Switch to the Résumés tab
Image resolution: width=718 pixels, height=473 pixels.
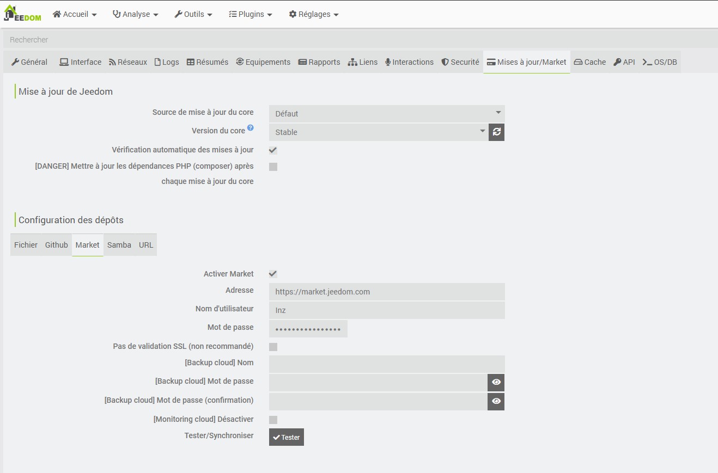coord(208,62)
